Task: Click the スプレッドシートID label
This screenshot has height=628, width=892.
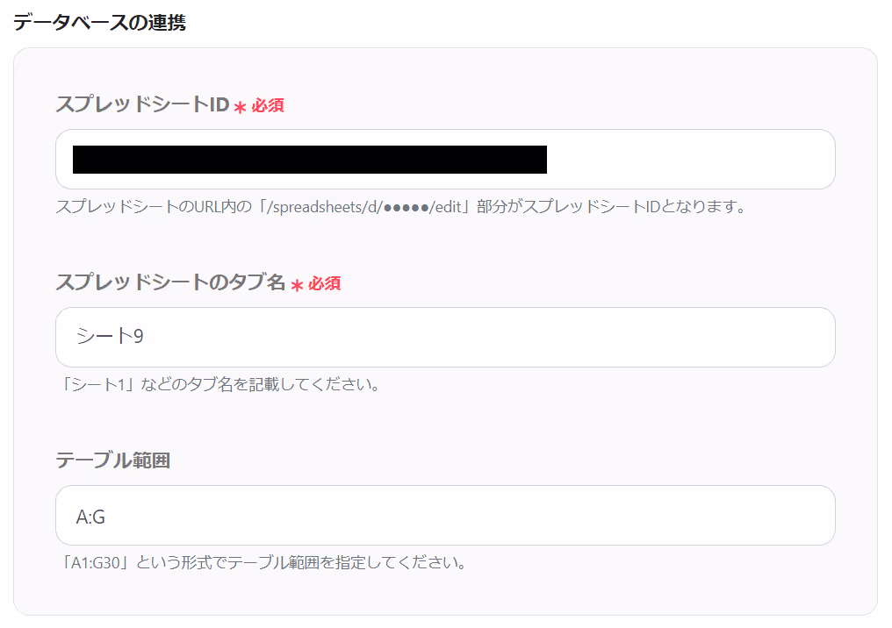Action: coord(142,104)
